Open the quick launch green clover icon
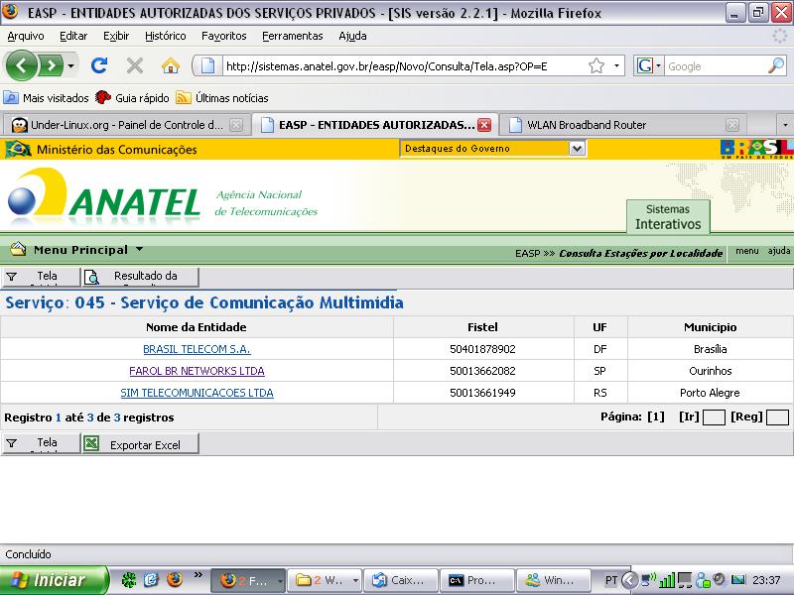This screenshot has width=794, height=595. pos(129,580)
